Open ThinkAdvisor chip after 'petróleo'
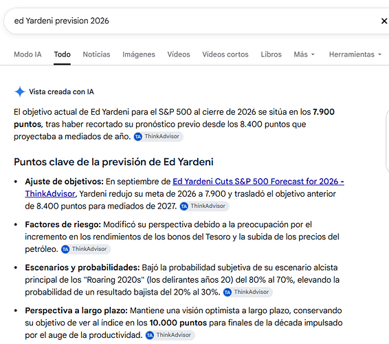389x344 pixels. point(86,249)
